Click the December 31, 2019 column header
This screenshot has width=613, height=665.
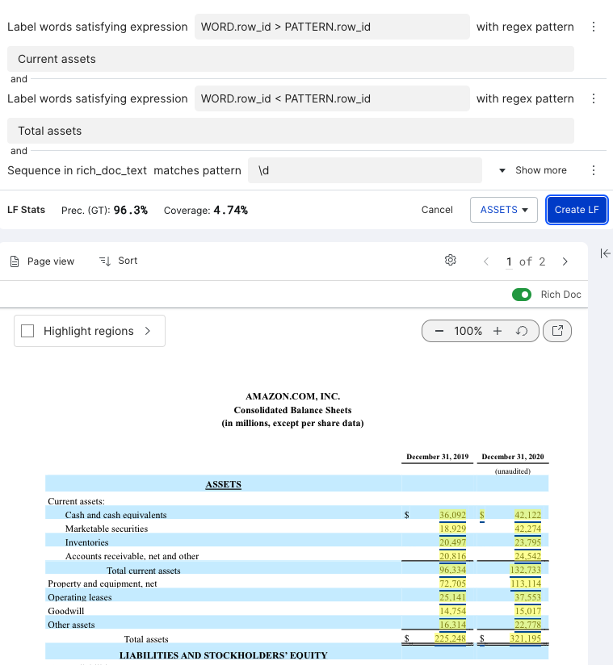click(x=437, y=457)
